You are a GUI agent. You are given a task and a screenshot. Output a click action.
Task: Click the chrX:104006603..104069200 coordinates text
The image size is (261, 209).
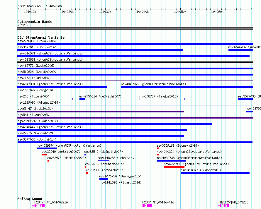[x=40, y=6]
